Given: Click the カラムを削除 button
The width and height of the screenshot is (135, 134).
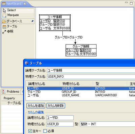Looking at the screenshot, I should (56, 106).
